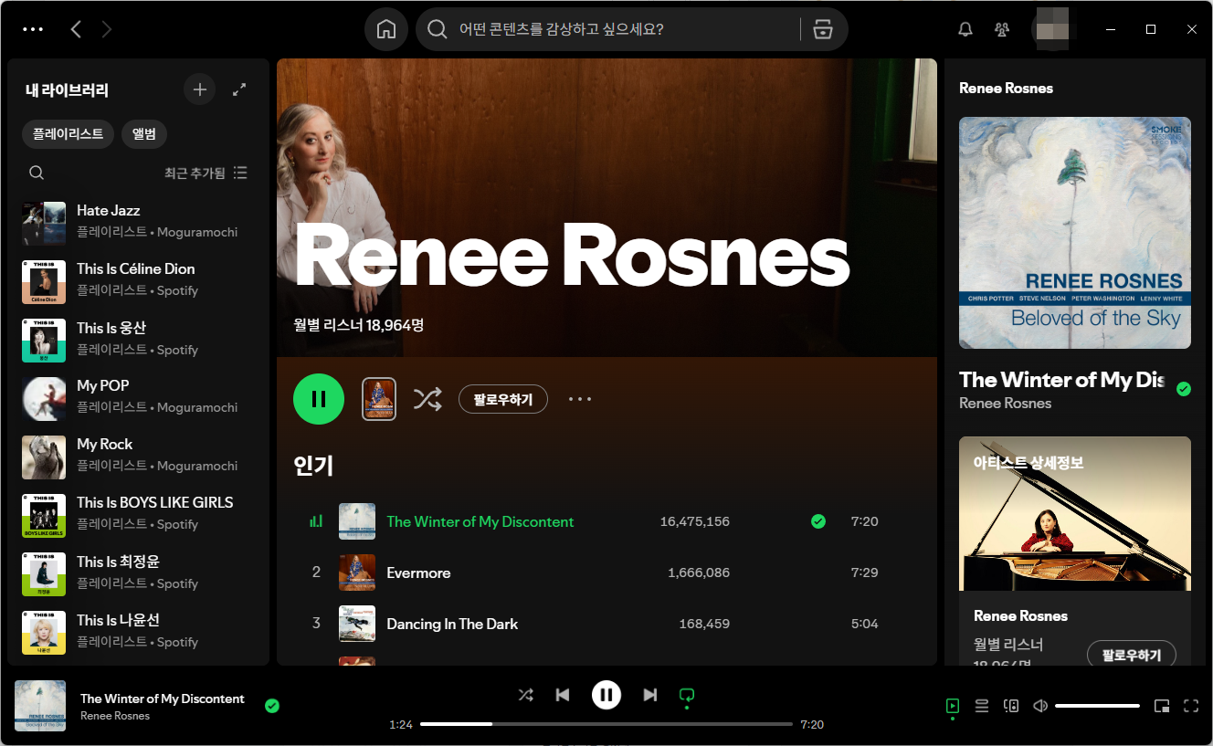The width and height of the screenshot is (1213, 746).
Task: Filter the library by 플레이리스트
Action: (69, 134)
